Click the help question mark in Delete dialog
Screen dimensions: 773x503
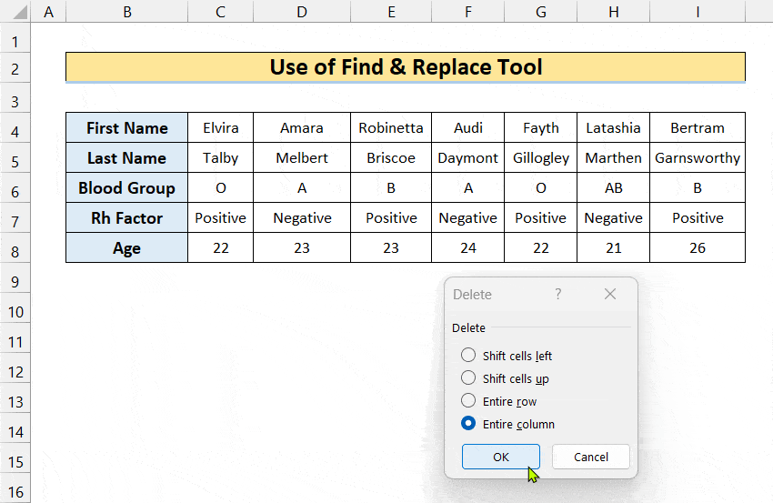click(557, 295)
